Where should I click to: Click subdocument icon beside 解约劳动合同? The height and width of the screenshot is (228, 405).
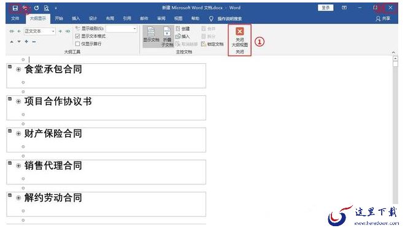pyautogui.click(x=10, y=195)
